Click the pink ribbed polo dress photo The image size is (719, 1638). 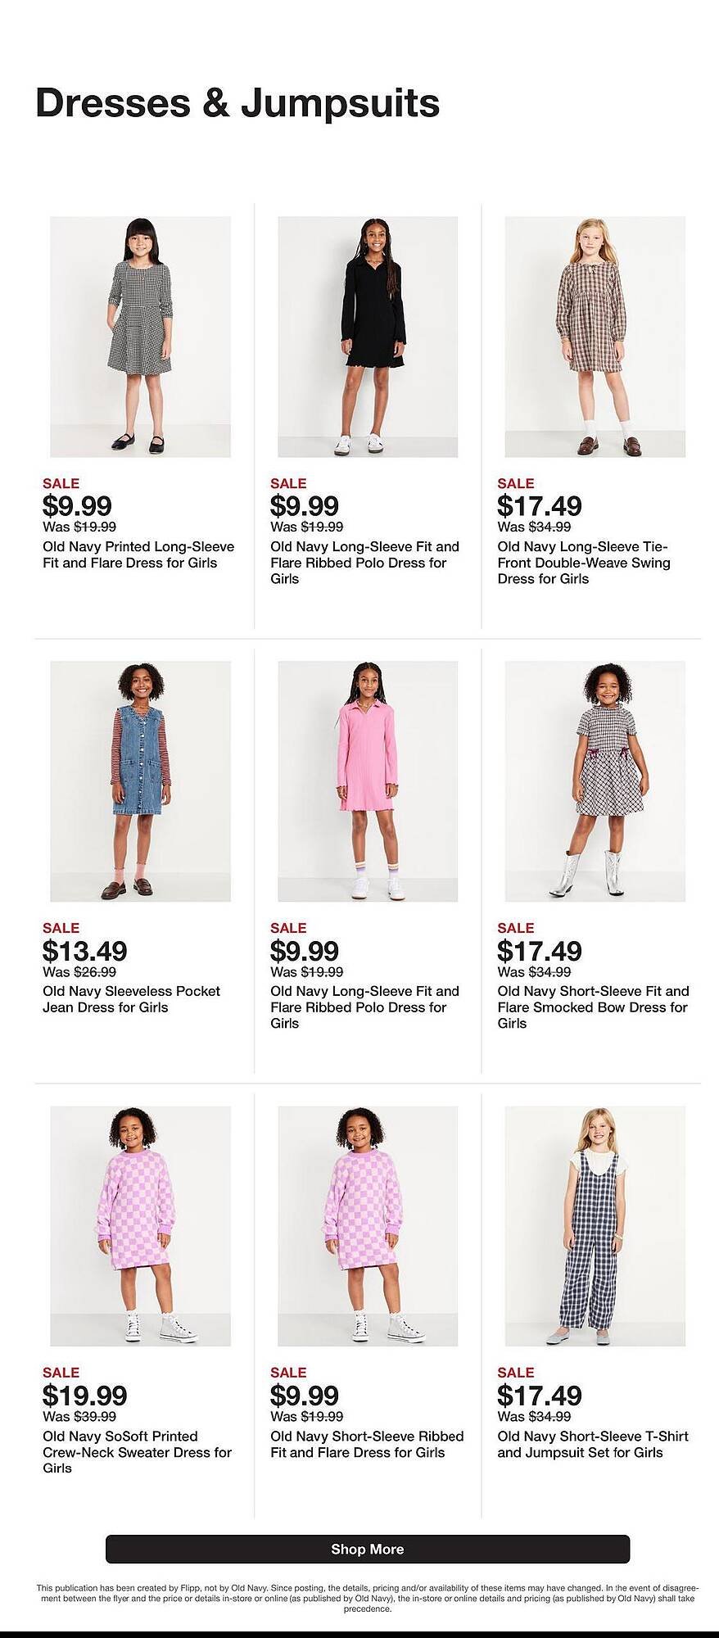(x=368, y=781)
